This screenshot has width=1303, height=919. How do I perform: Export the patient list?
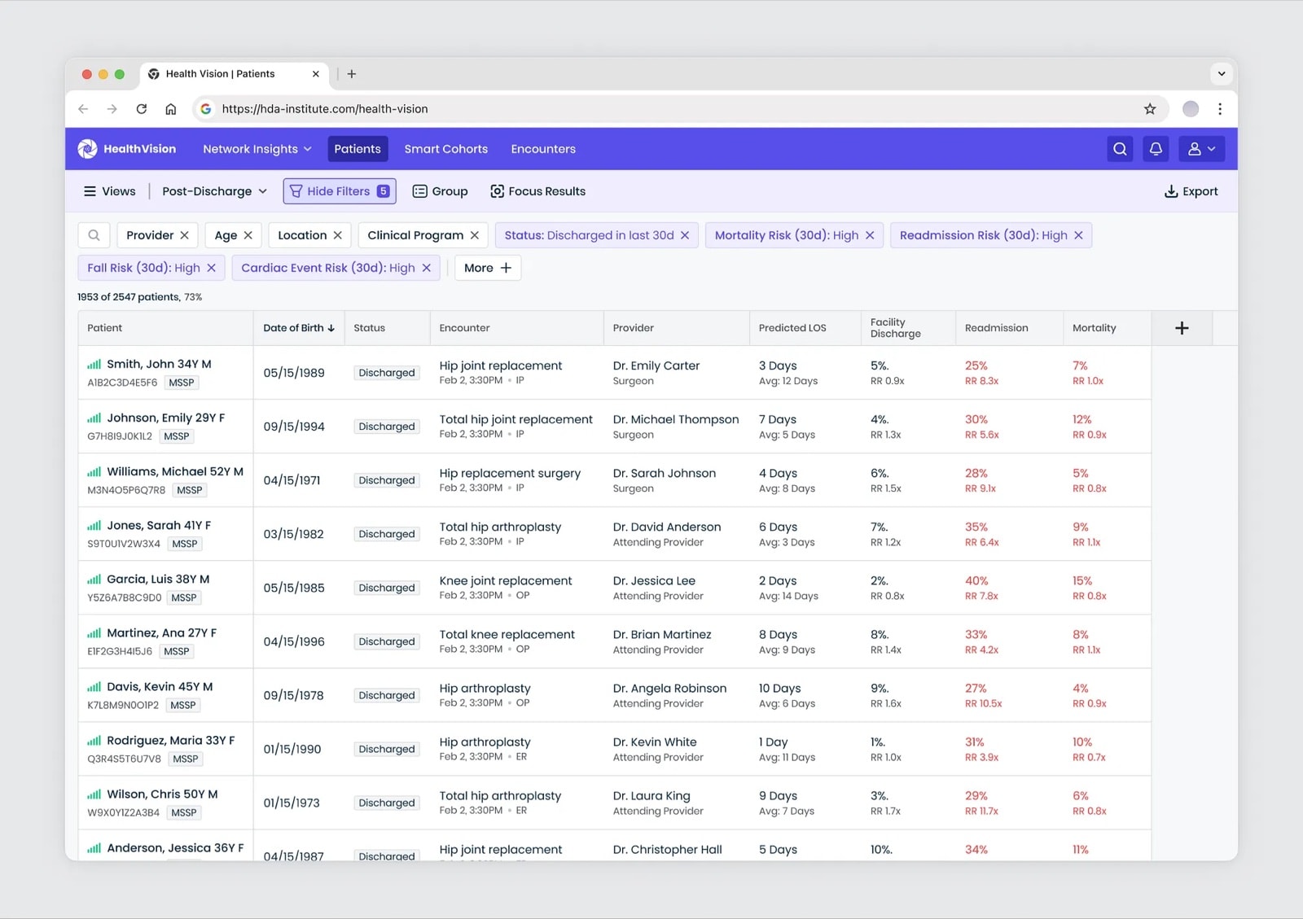coord(1191,191)
